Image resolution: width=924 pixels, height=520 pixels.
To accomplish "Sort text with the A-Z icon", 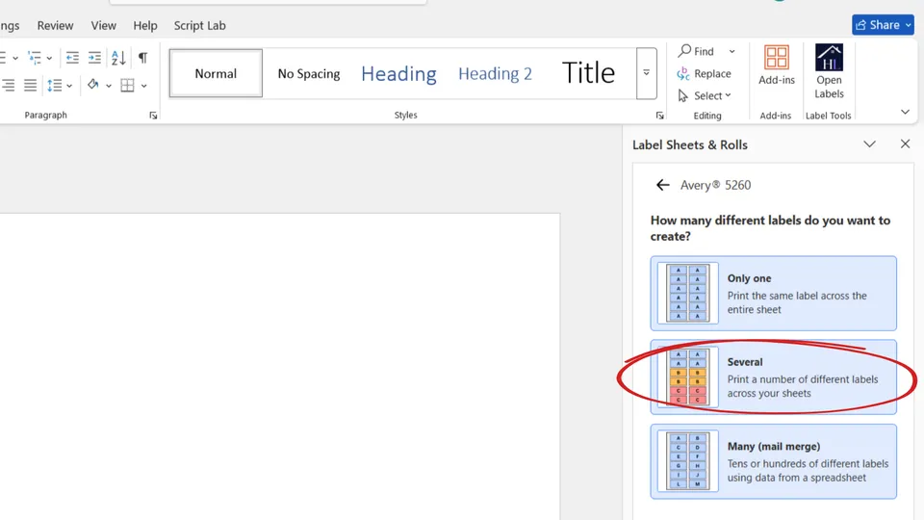I will pyautogui.click(x=118, y=58).
